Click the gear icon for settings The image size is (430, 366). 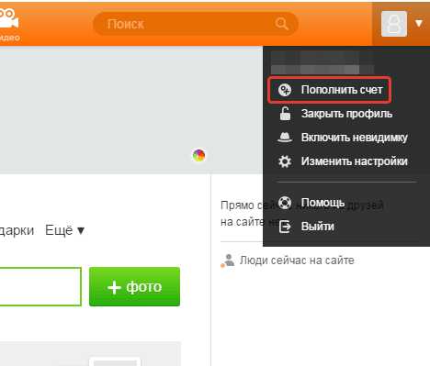click(x=285, y=161)
